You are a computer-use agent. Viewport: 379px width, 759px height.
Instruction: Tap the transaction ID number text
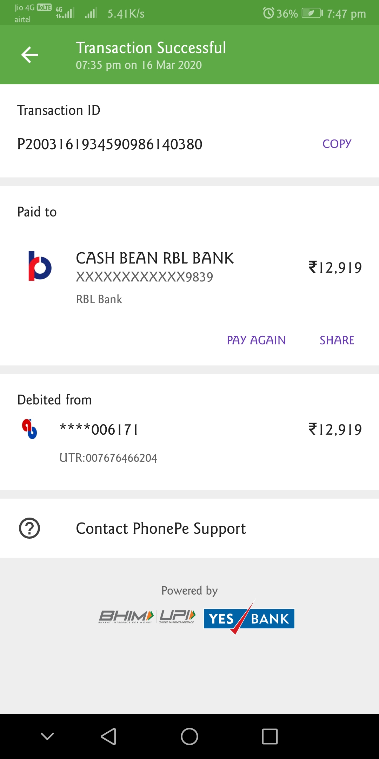click(110, 144)
